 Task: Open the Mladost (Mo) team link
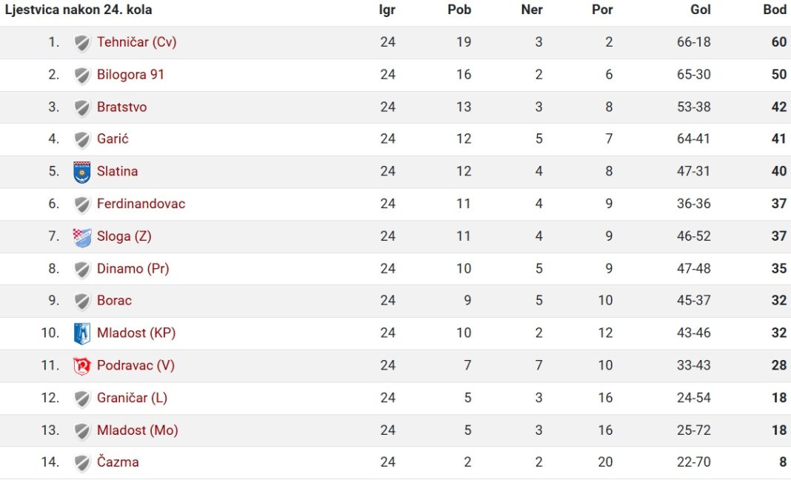(x=137, y=430)
